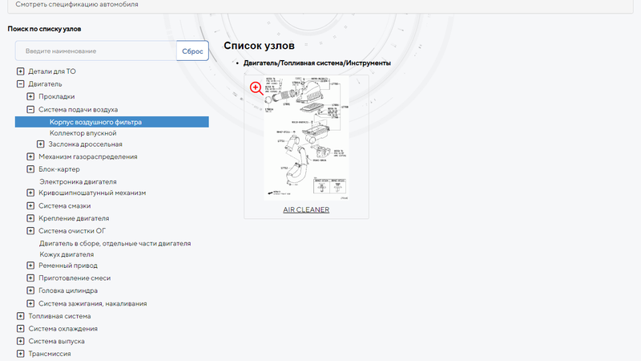Expand Заслонка дроссельная plus icon

tap(41, 144)
